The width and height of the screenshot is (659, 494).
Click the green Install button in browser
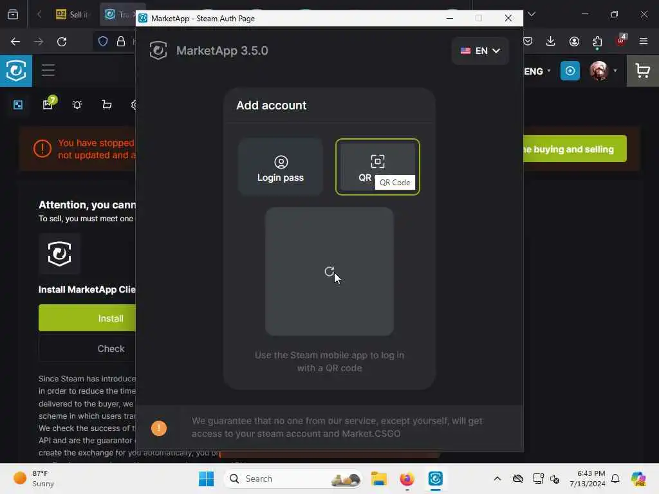pyautogui.click(x=87, y=318)
